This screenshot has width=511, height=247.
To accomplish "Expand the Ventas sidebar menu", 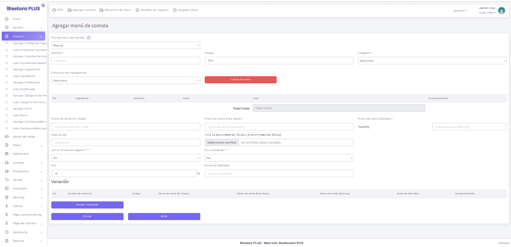I will pyautogui.click(x=23, y=180).
